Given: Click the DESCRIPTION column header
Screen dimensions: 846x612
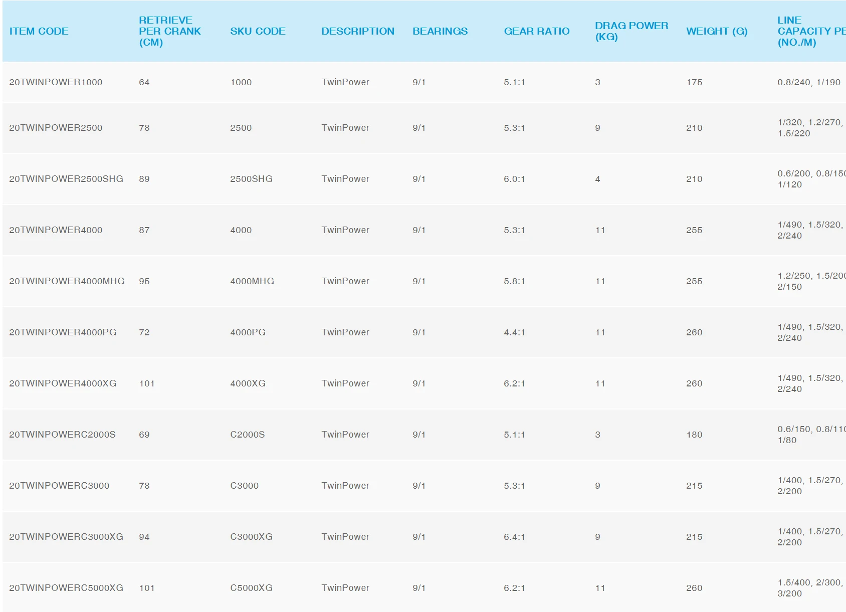Looking at the screenshot, I should pos(358,31).
